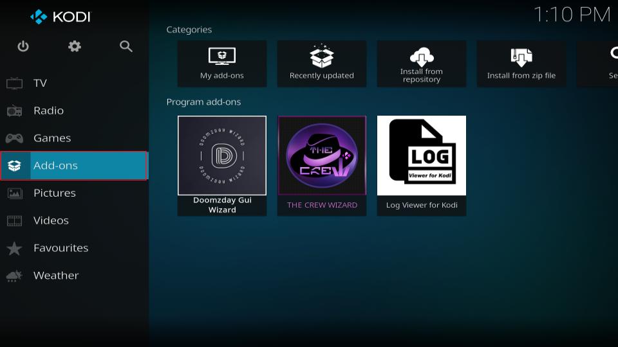Open the settings gear icon
The image size is (618, 347).
[x=75, y=46]
